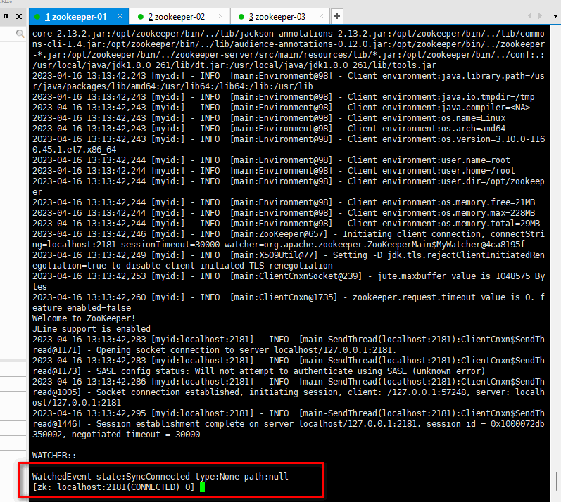Click the 'Welcome to ZooKeeper!' line
561x502 pixels.
tap(84, 318)
